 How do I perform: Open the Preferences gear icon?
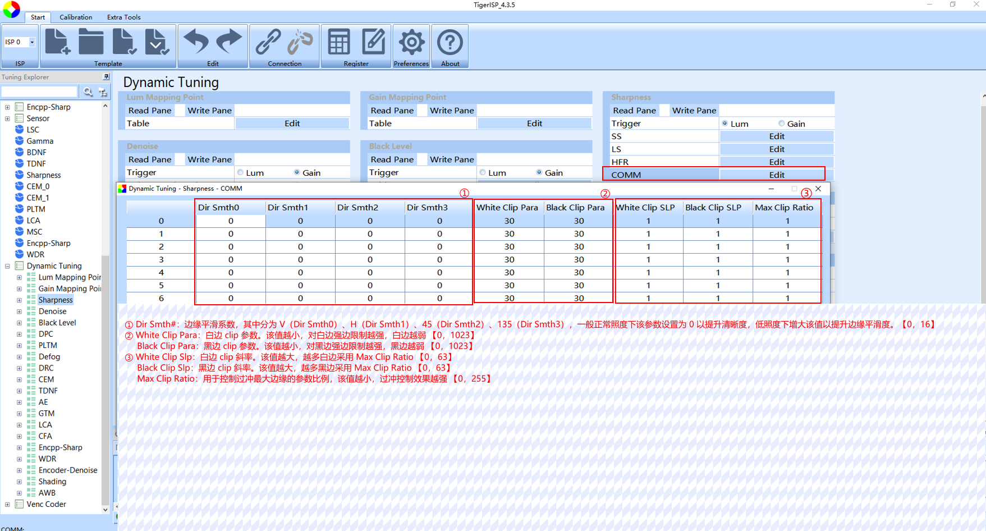[x=411, y=43]
